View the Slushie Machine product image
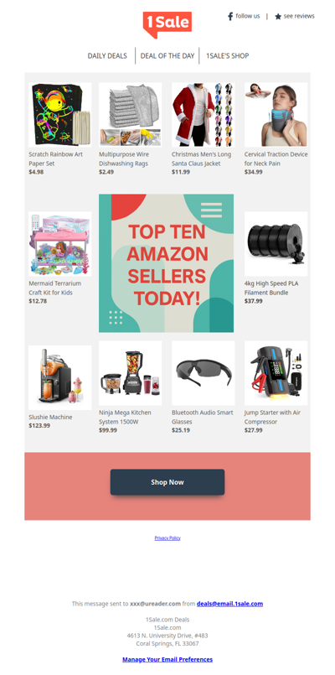The image size is (335, 675). click(59, 377)
